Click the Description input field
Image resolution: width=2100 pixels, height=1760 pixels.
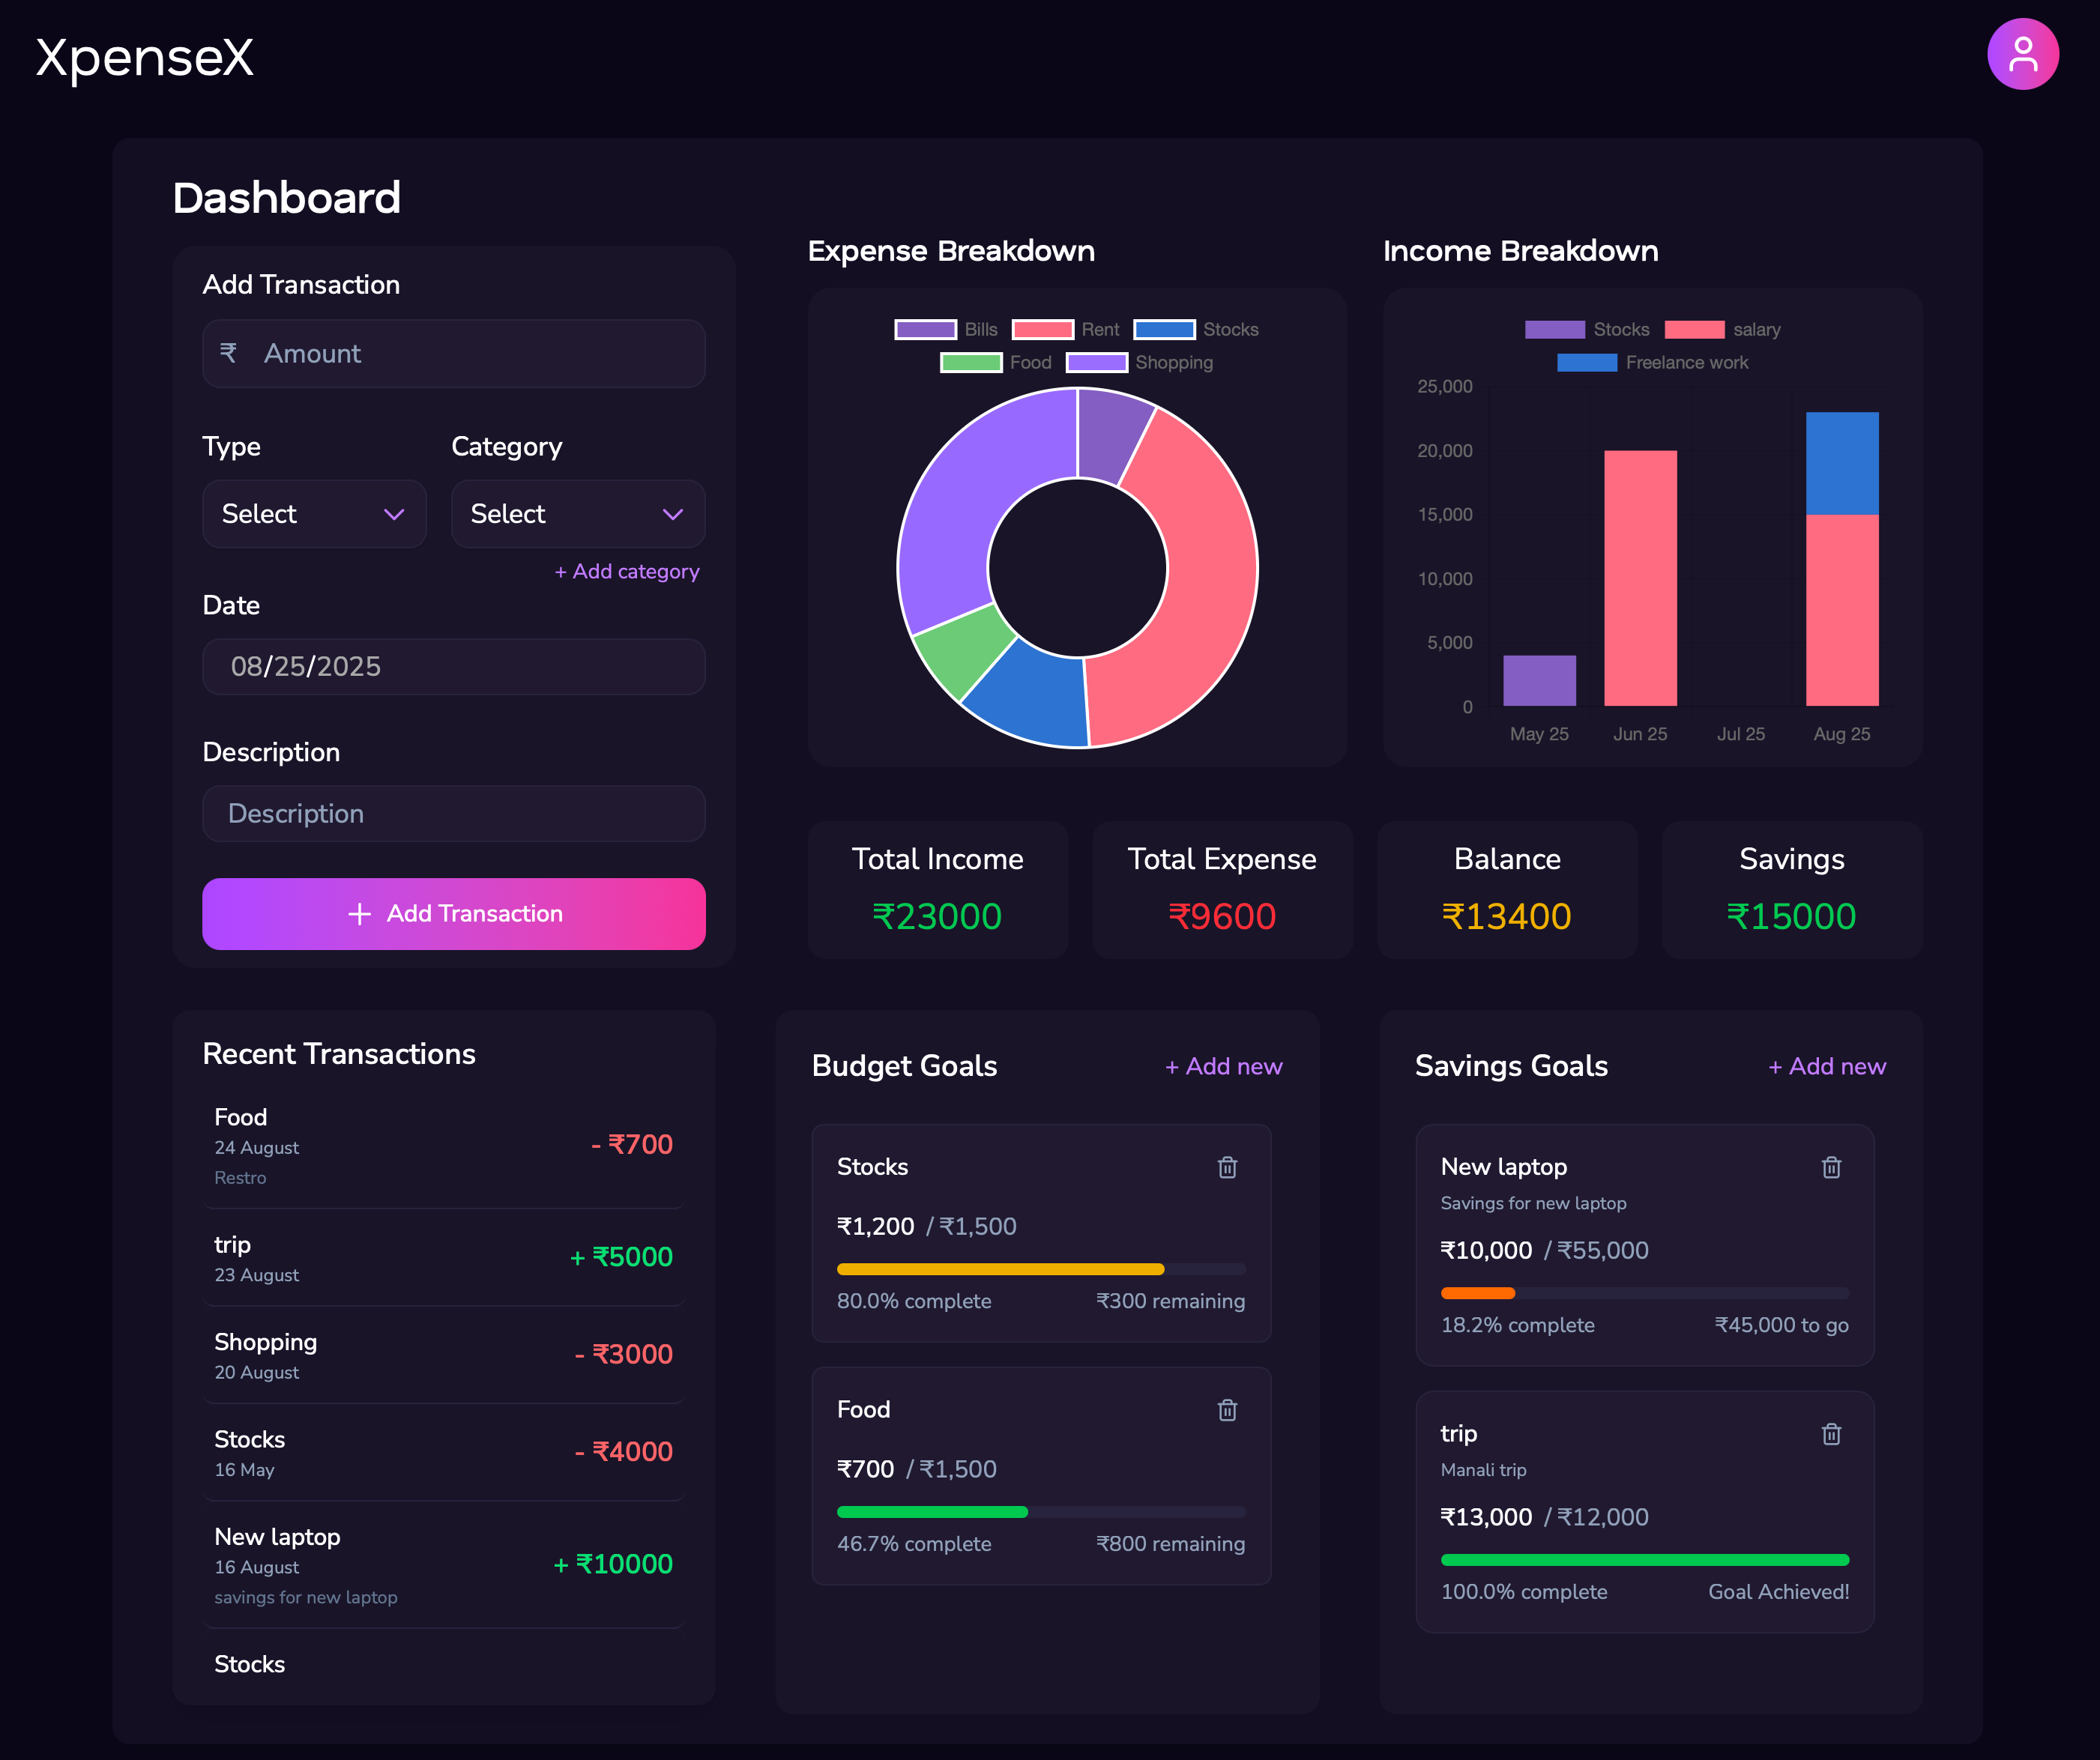click(453, 814)
